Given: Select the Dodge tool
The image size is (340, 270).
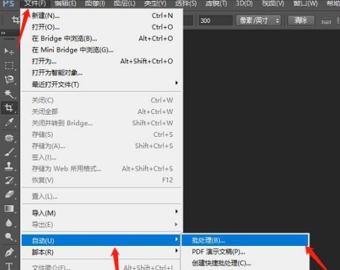Looking at the screenshot, I should click(9, 237).
